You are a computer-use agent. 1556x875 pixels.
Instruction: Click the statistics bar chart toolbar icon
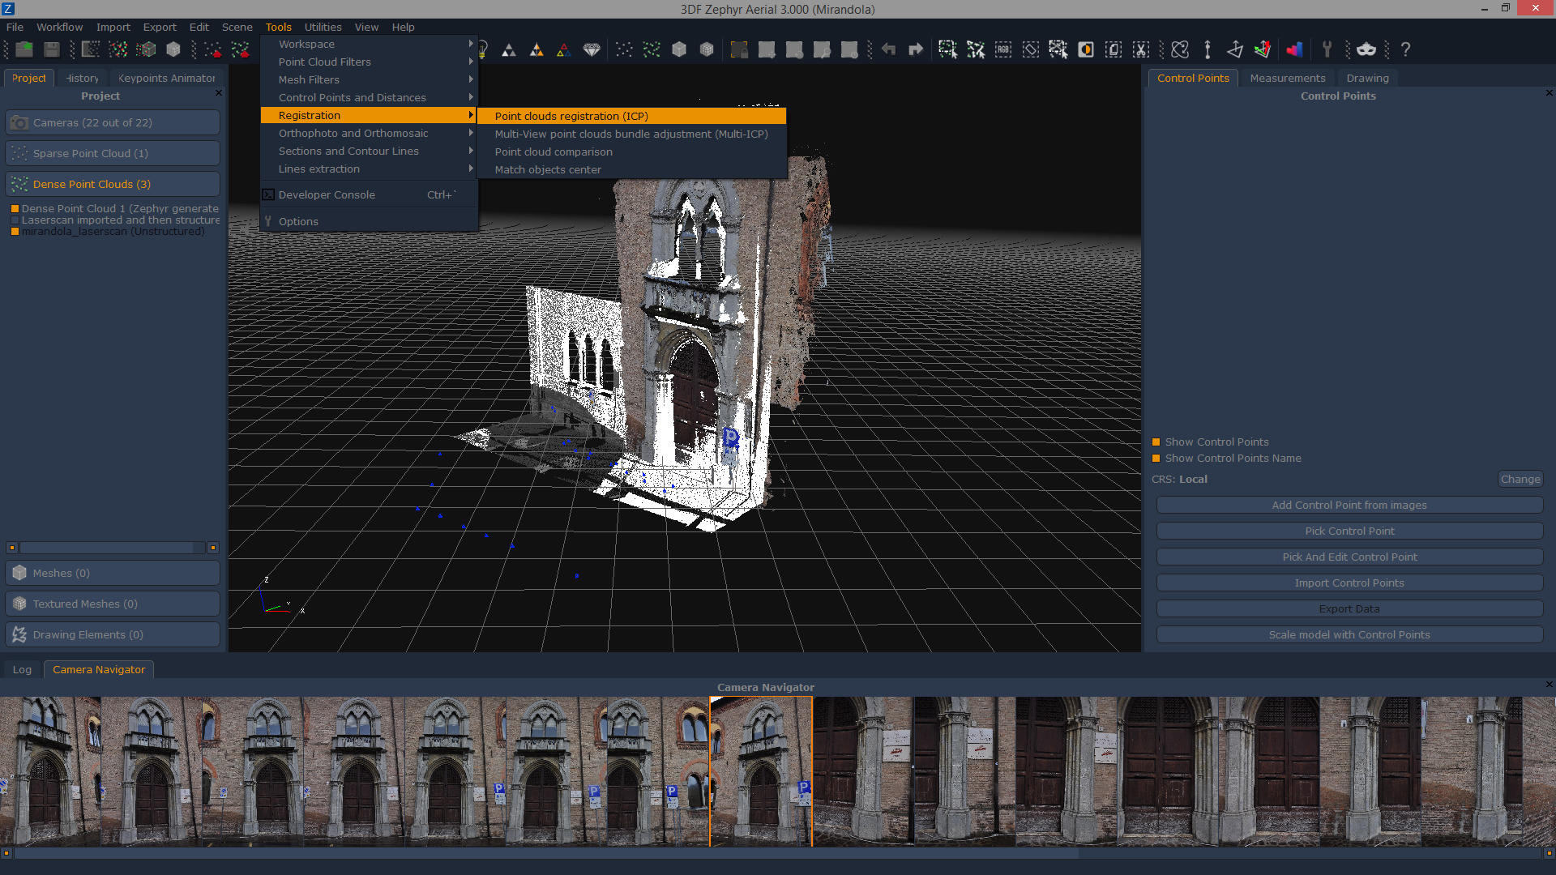1294,49
